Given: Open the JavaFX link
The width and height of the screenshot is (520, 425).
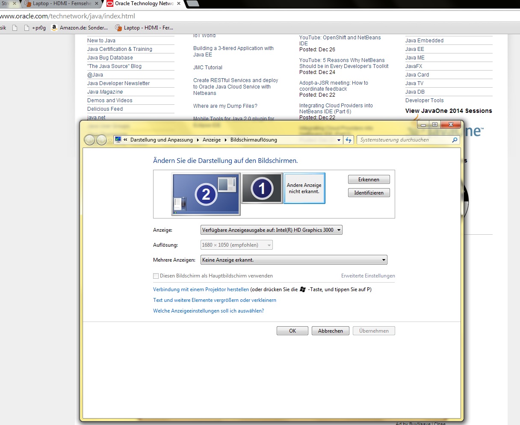Looking at the screenshot, I should (x=414, y=66).
